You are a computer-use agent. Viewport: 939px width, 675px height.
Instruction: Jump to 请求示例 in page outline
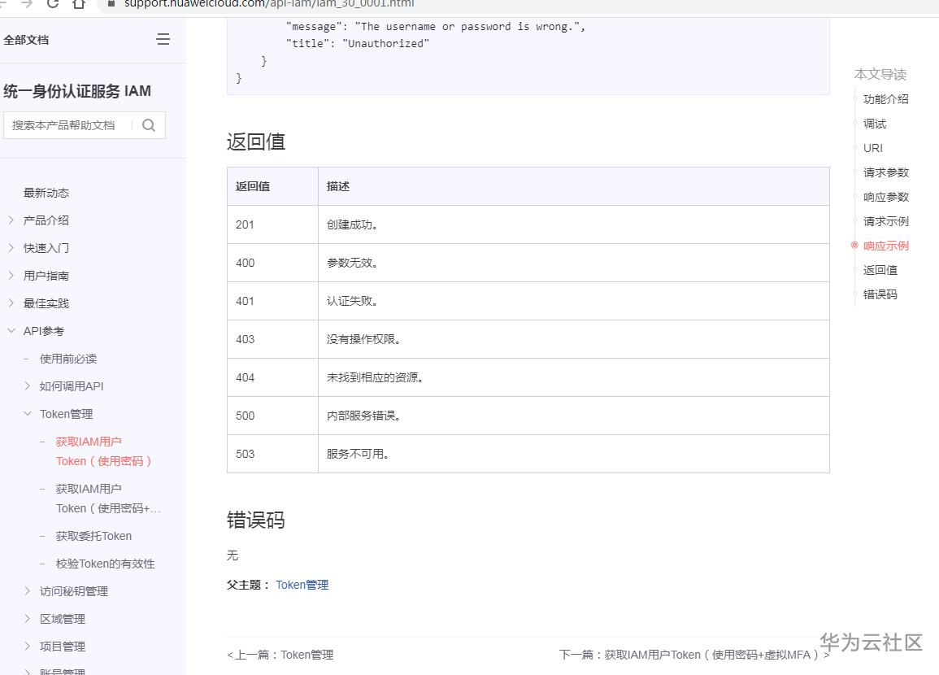pyautogui.click(x=885, y=221)
